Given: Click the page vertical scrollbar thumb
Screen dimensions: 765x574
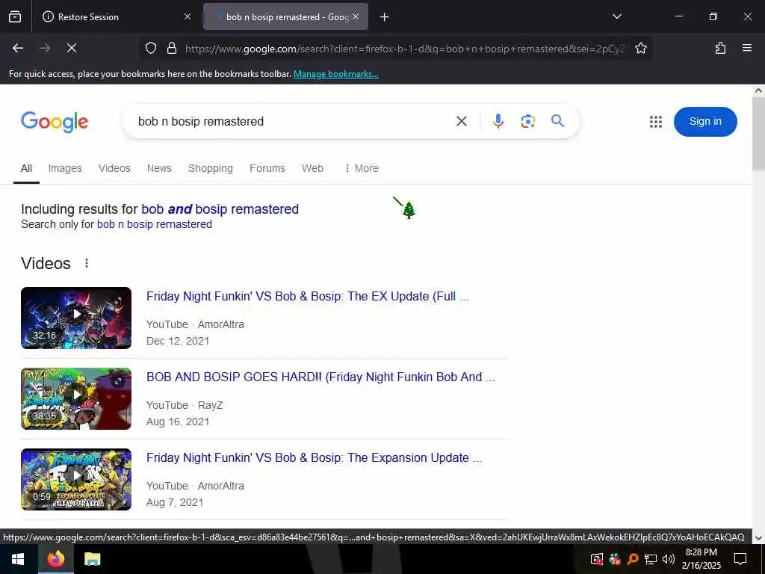Looking at the screenshot, I should (758, 133).
